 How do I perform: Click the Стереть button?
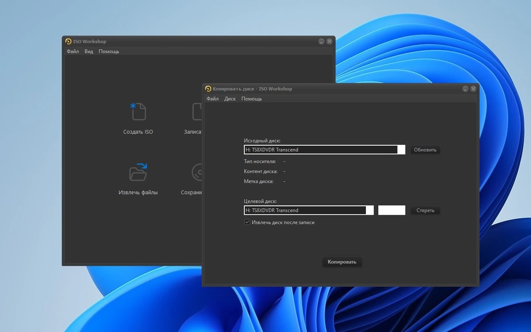425,210
